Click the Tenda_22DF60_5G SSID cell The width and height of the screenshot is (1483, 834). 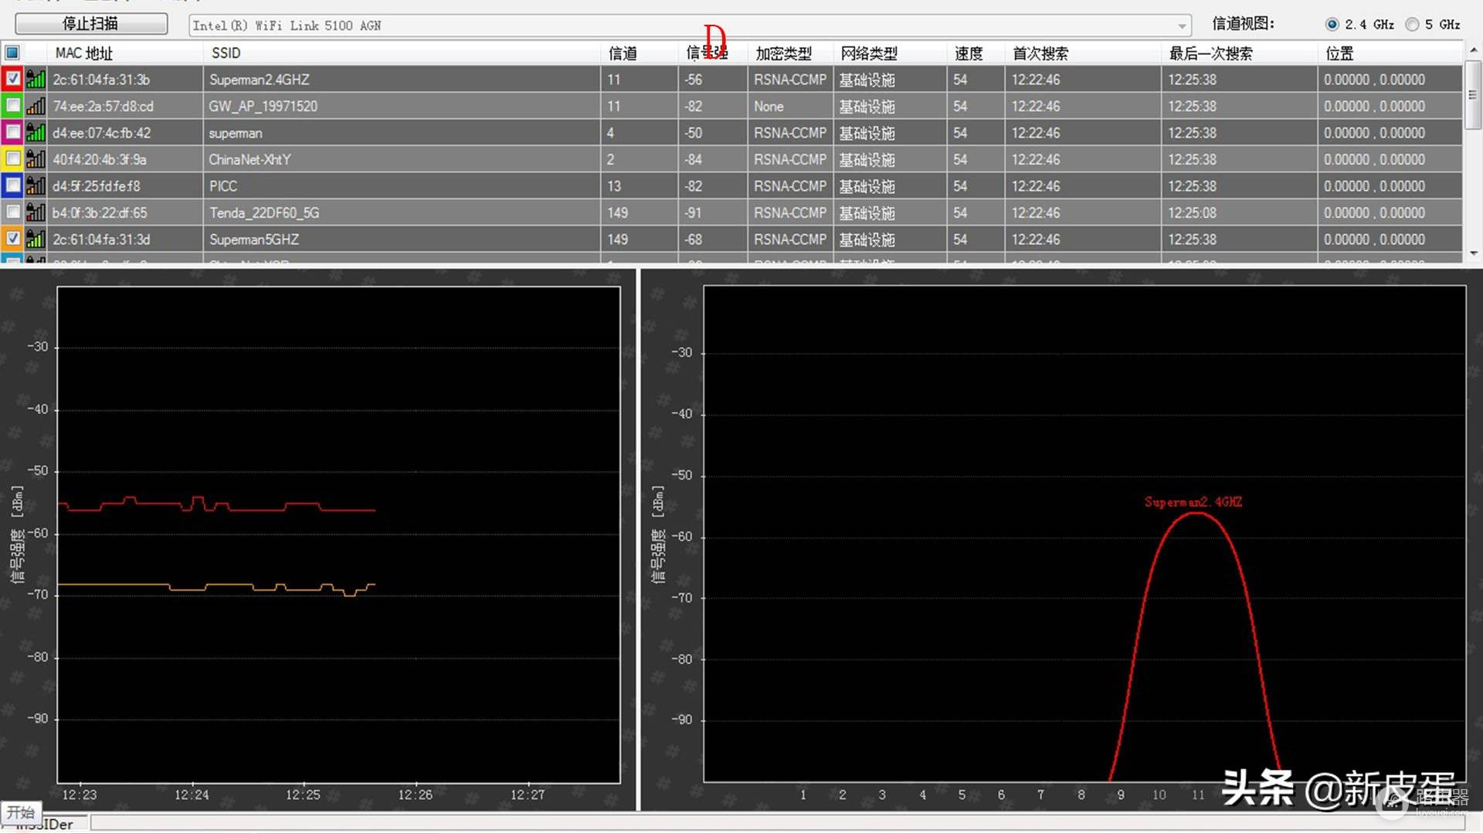point(402,213)
